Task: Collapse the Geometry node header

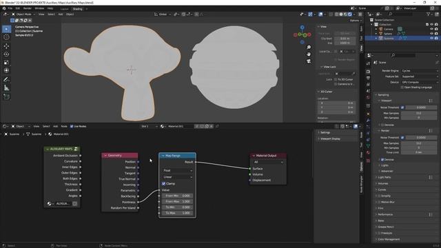Action: (105, 156)
